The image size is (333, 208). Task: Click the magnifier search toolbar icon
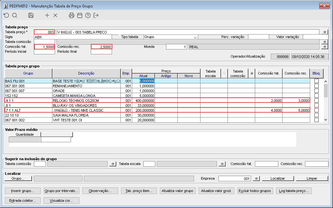15,15
